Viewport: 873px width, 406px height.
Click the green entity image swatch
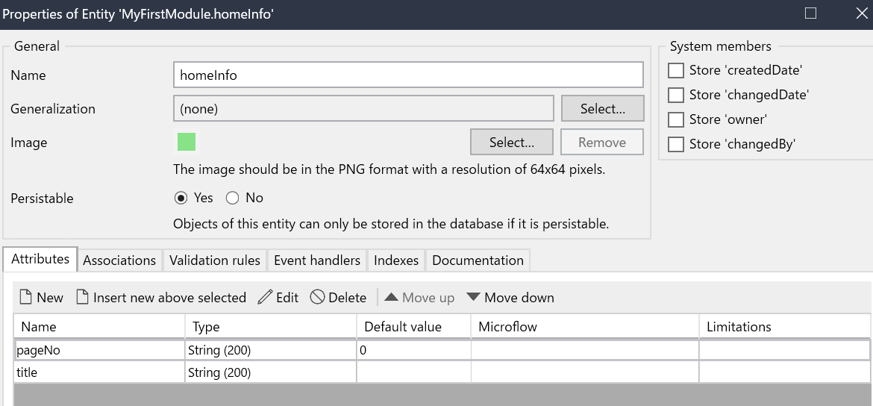tap(187, 142)
